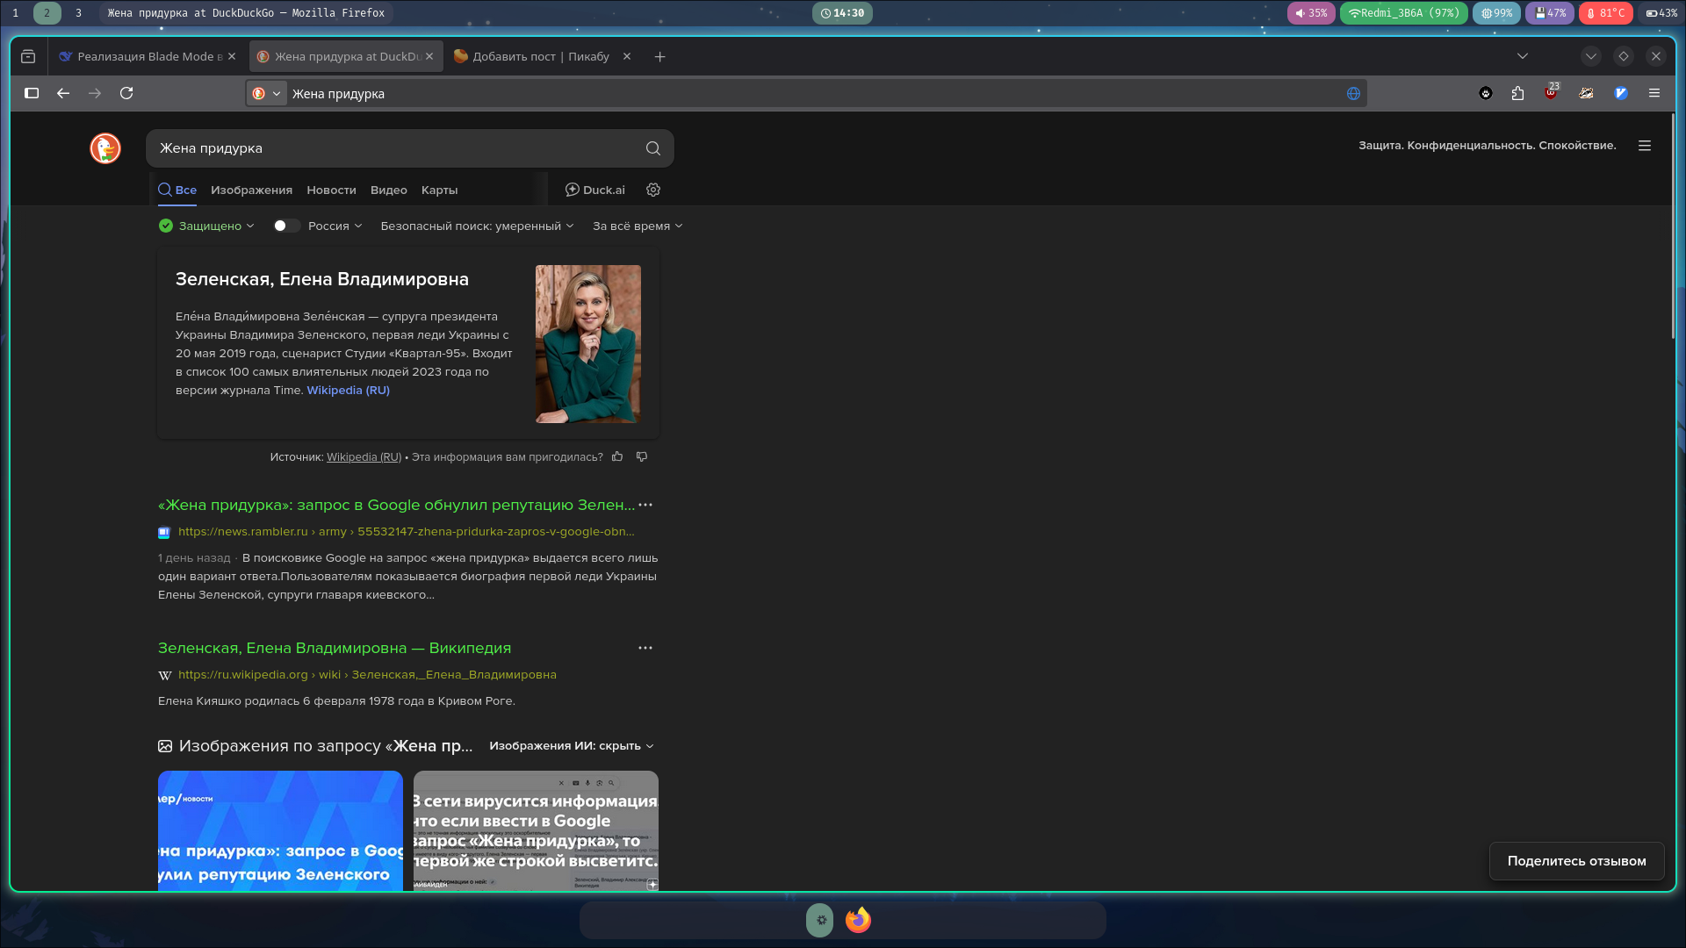Expand the Россия region dropdown
The width and height of the screenshot is (1686, 948).
(335, 226)
